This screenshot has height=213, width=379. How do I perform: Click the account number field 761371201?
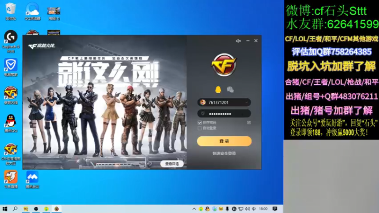(224, 102)
